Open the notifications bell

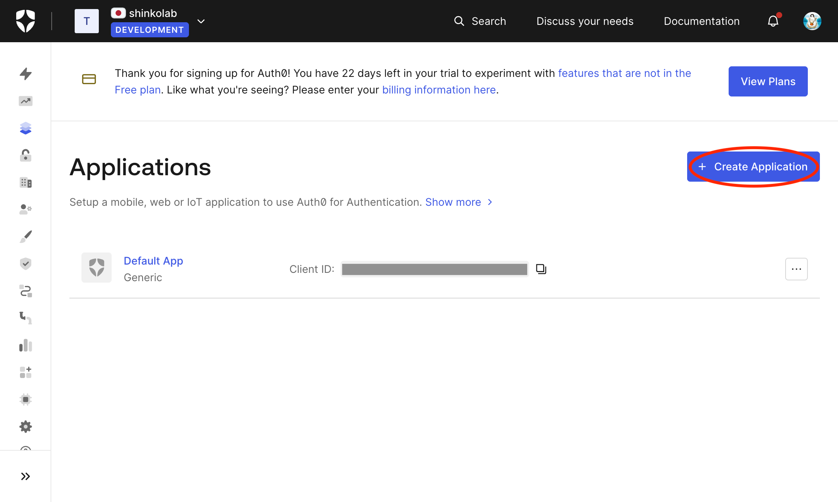773,21
